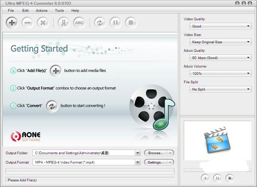Click the Add File(s) plus toolbar button
257x187 pixels.
click(12, 22)
